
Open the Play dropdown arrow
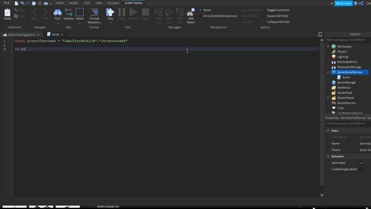coord(110,23)
